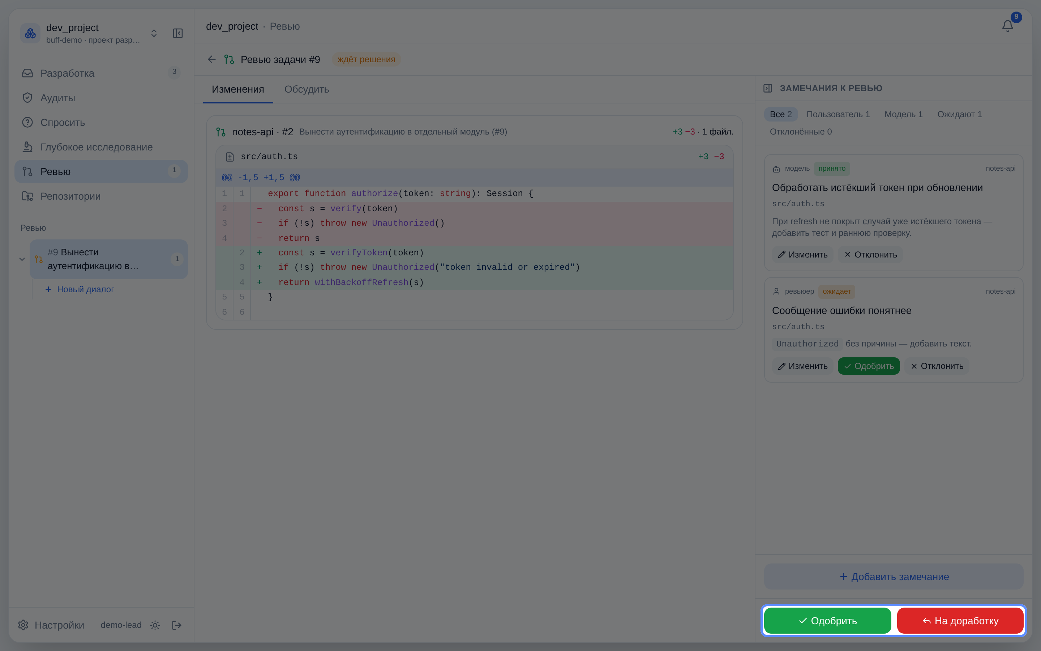Click the added line const s = verifyToken(token)
The image size is (1041, 651).
(x=475, y=253)
